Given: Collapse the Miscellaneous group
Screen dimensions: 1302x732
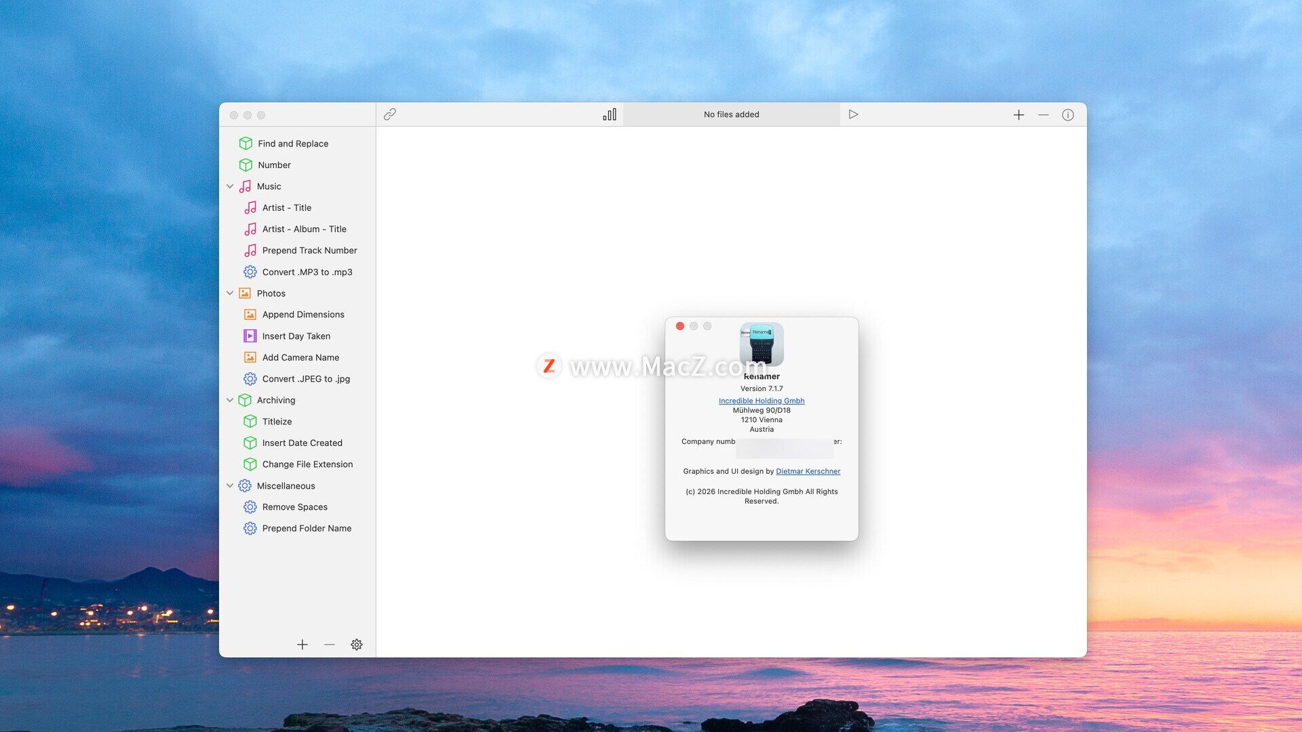Looking at the screenshot, I should click(x=230, y=486).
